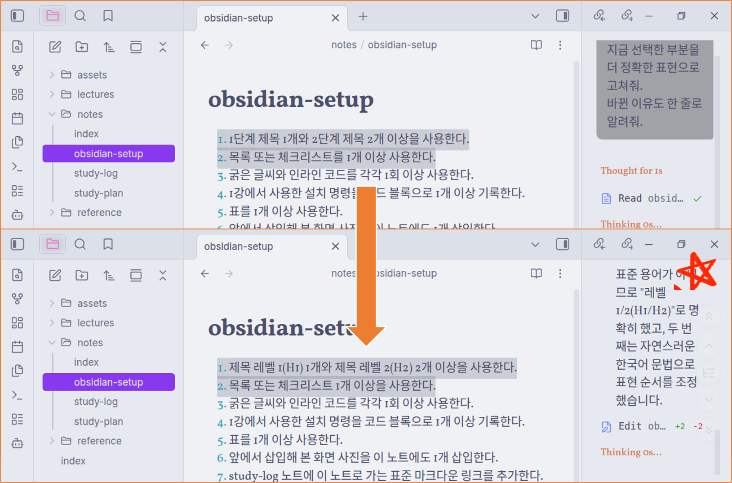Click the notes breadcrumb in the upper window
Screen dimensions: 732x483
tap(344, 45)
